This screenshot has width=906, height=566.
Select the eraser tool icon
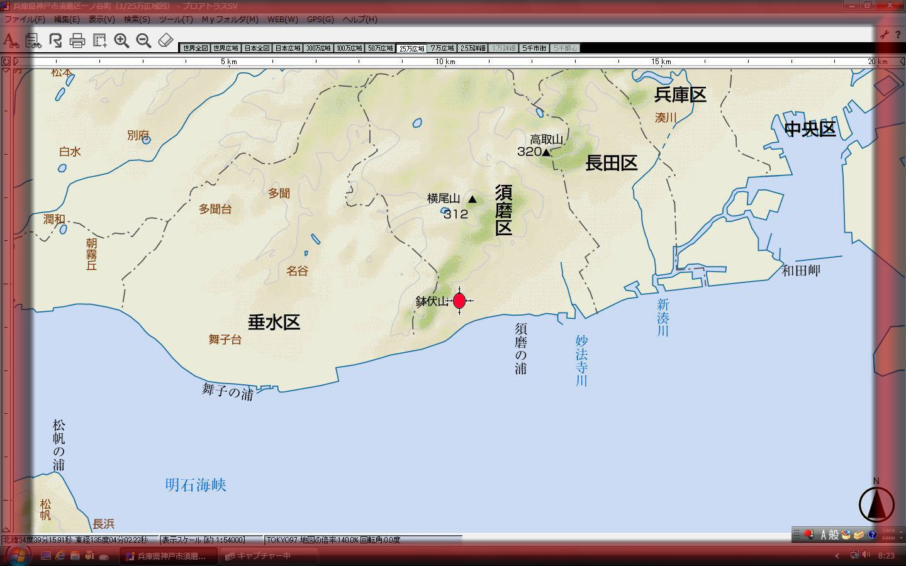point(165,41)
